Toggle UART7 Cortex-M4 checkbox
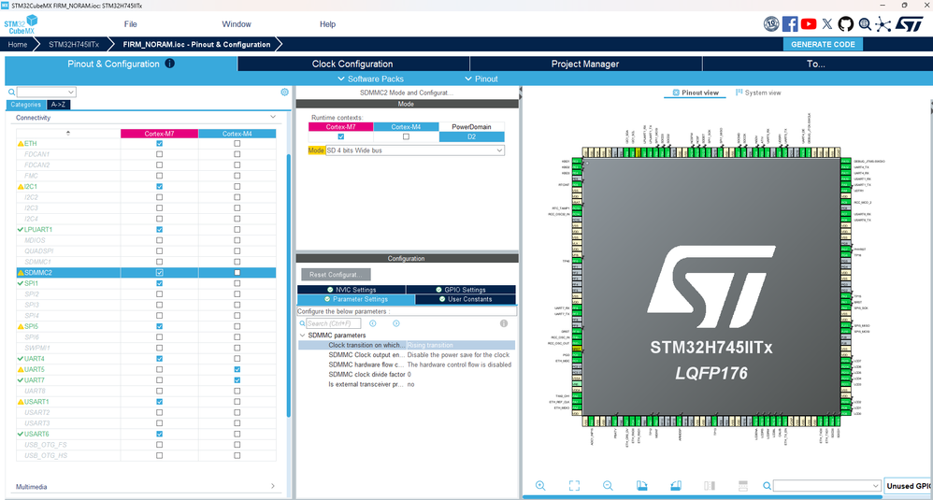 coord(237,379)
